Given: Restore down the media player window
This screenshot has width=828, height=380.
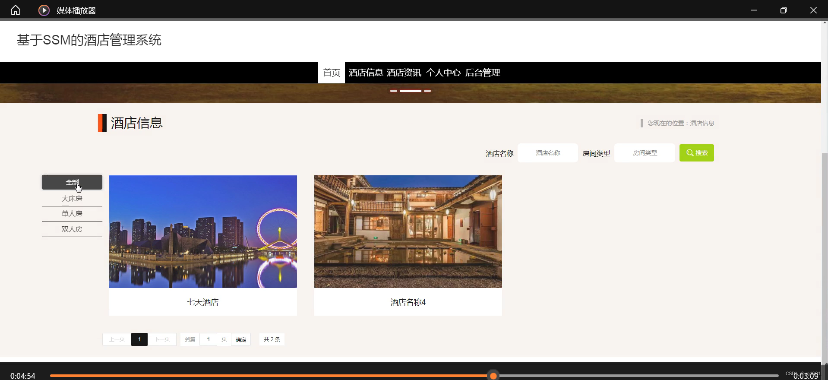Looking at the screenshot, I should 784,10.
